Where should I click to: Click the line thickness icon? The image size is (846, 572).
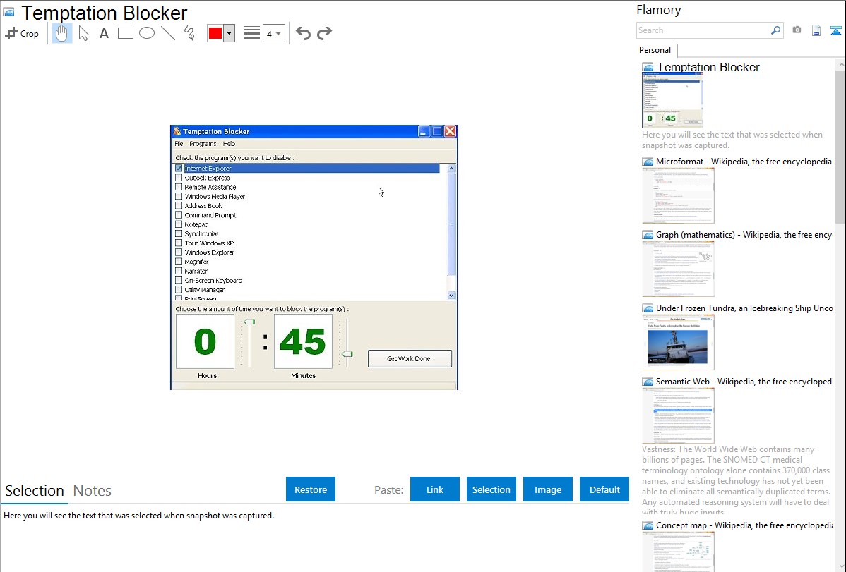252,33
